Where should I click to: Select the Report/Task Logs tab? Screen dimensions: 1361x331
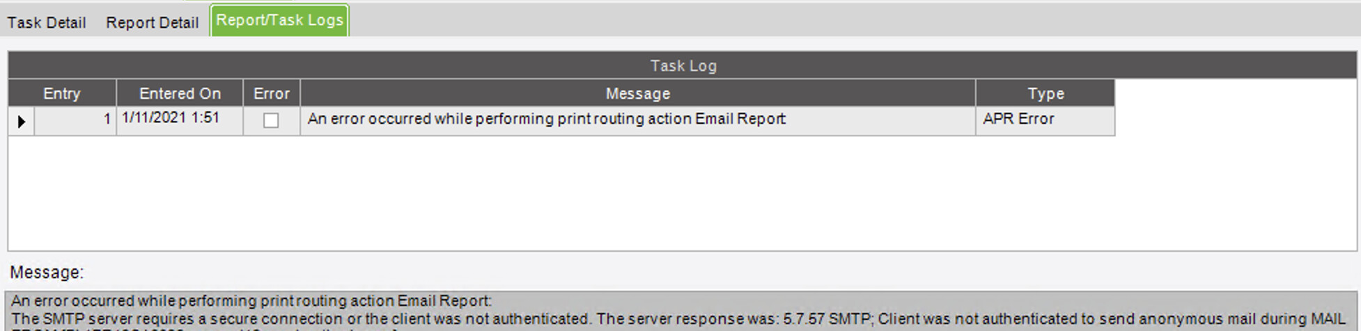tap(279, 20)
